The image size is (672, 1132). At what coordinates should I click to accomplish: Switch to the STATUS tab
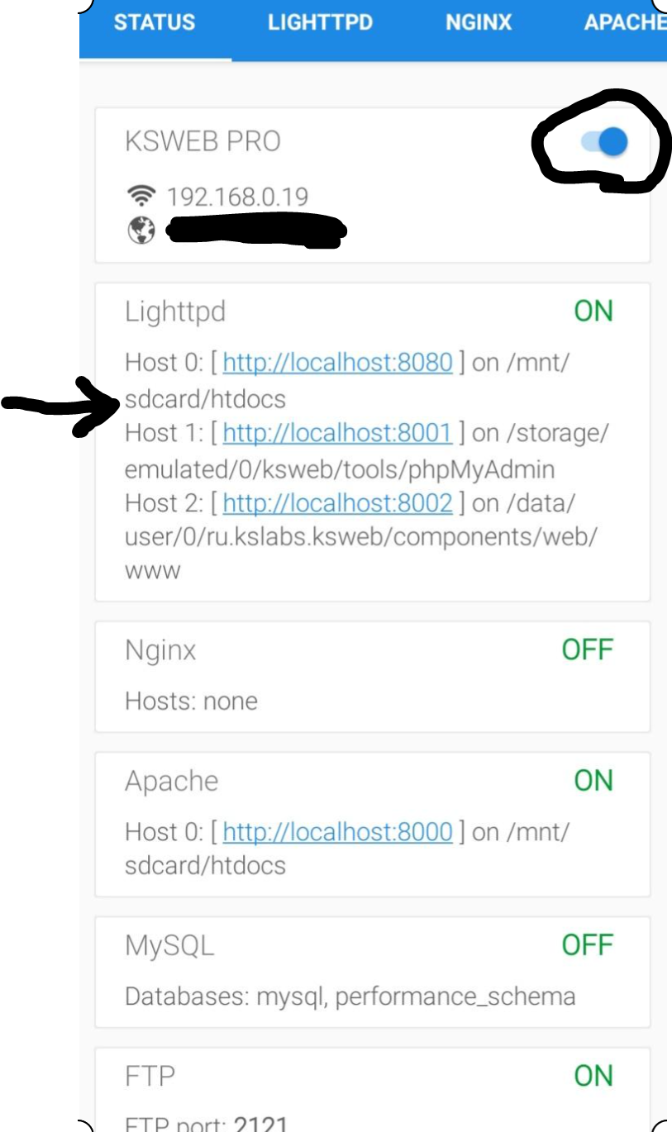tap(155, 22)
